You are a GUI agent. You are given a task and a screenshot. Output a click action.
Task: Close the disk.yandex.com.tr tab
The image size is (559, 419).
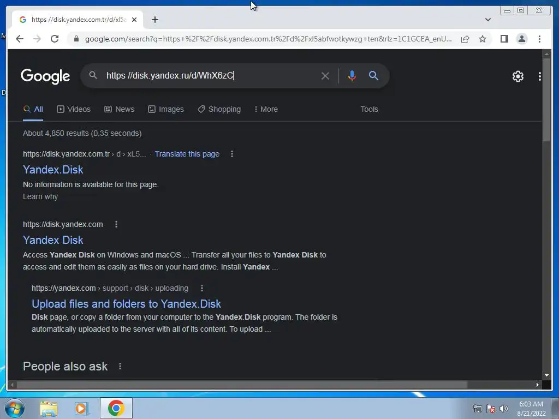134,20
